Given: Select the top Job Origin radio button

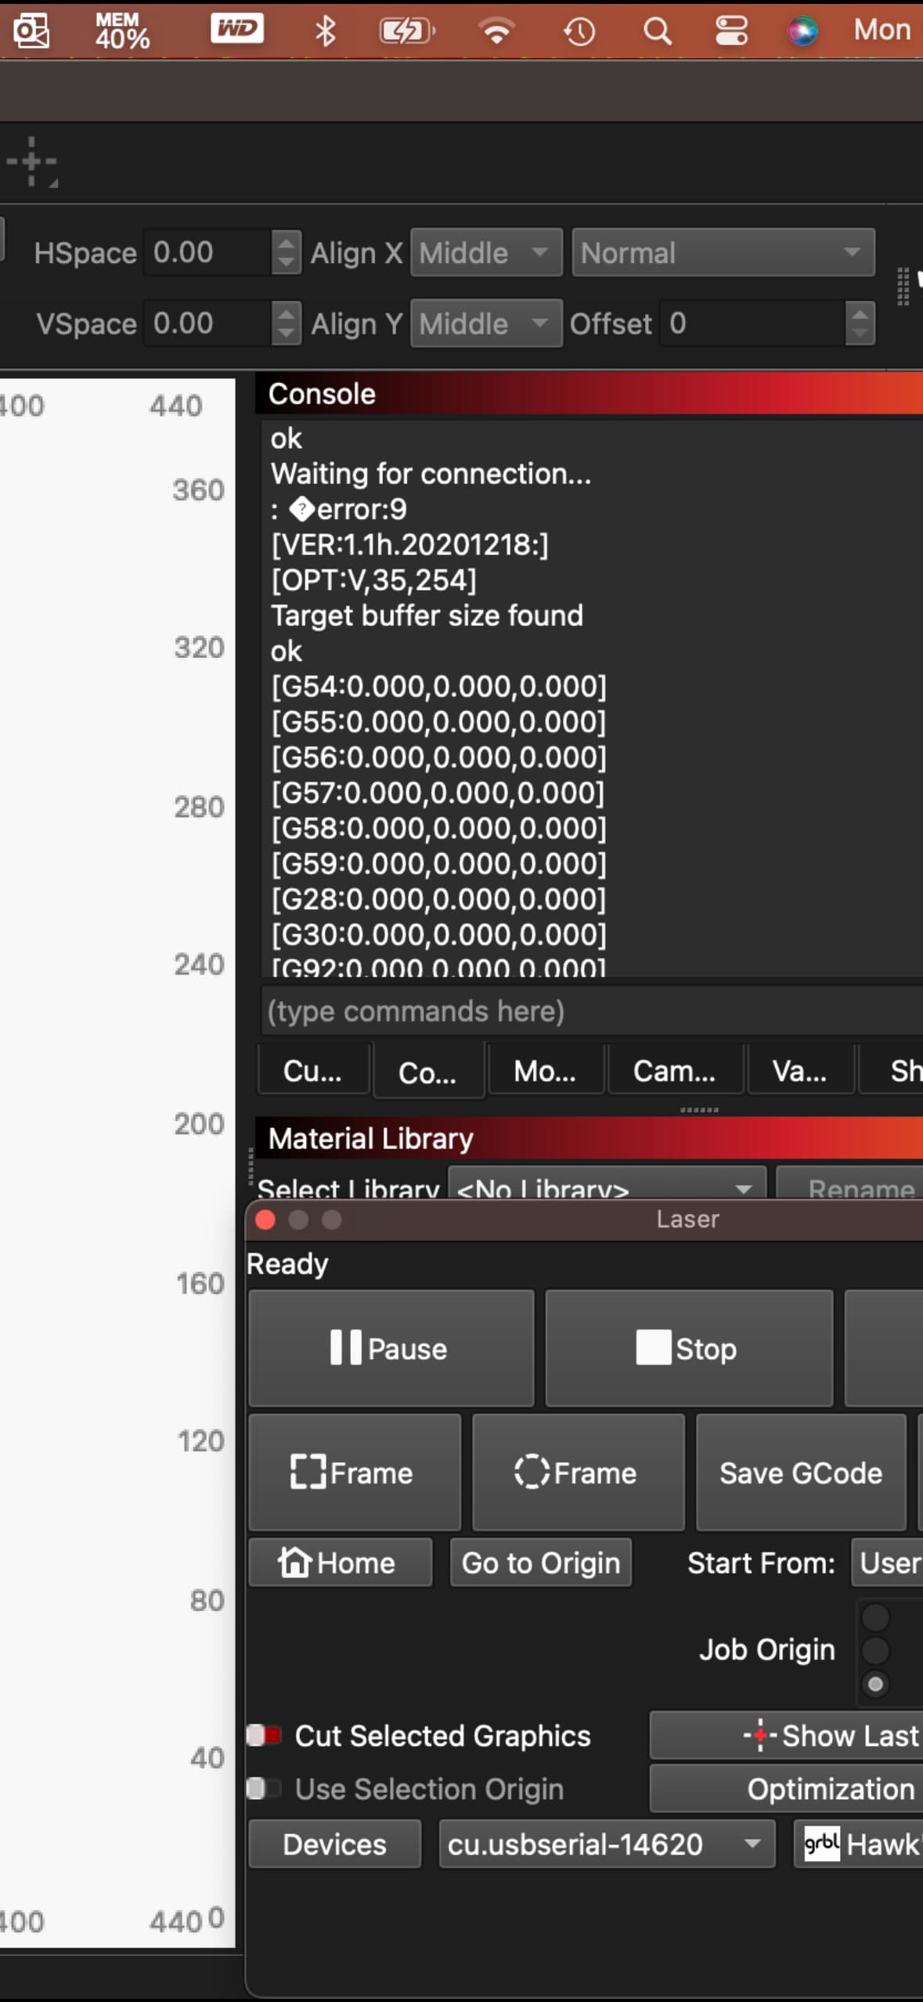Looking at the screenshot, I should tap(875, 1617).
